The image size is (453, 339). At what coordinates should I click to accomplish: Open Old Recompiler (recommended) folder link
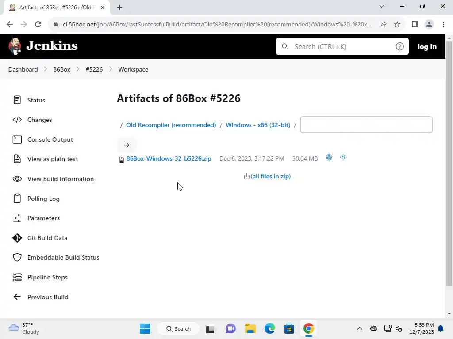171,125
